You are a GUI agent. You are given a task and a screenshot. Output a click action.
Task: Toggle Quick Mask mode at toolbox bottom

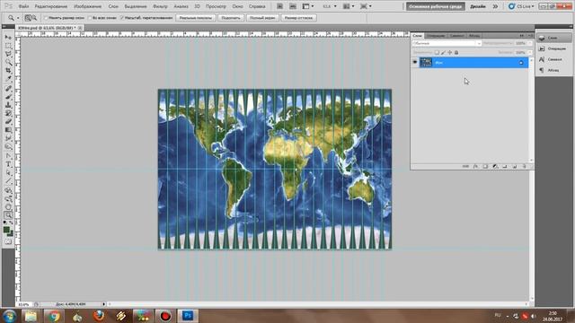click(8, 241)
